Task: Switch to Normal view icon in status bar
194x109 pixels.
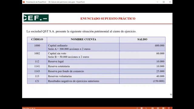Action: pyautogui.click(x=152, y=108)
